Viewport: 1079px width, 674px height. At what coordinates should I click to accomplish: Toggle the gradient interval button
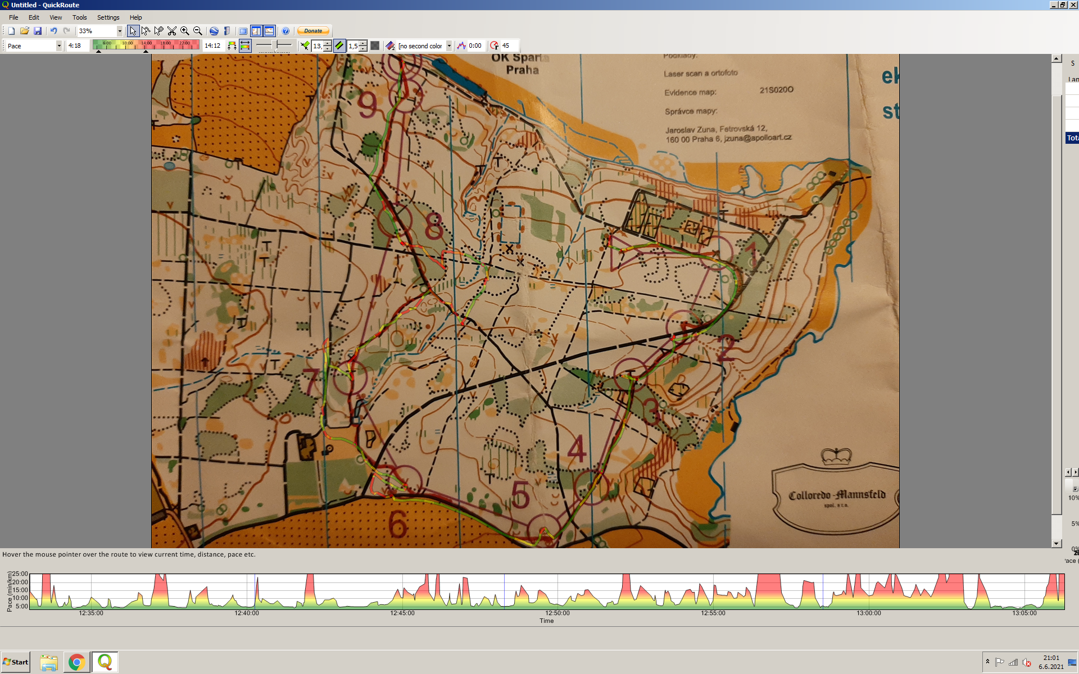click(x=245, y=46)
